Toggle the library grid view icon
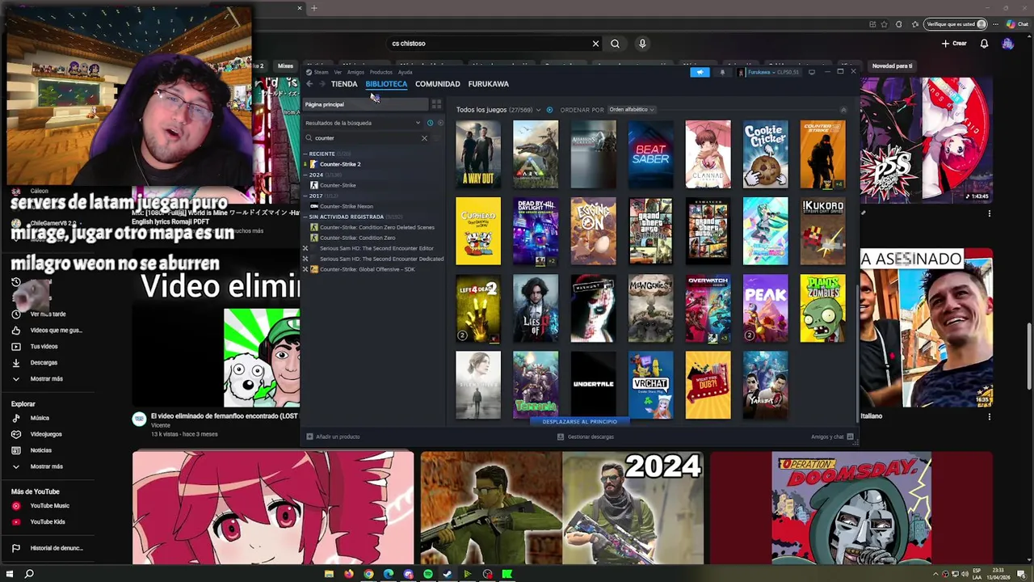 coord(436,104)
